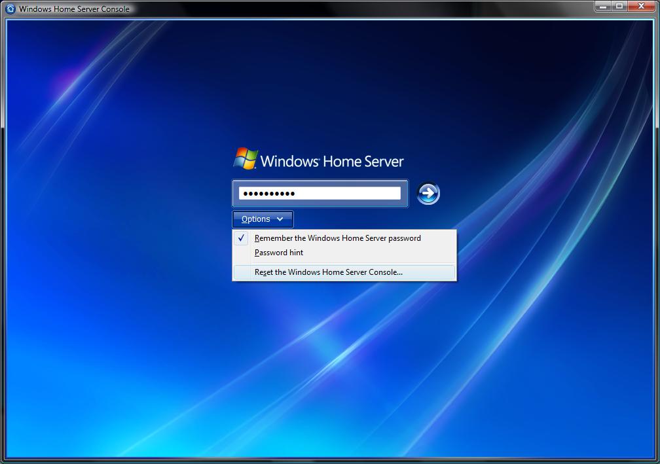The image size is (660, 464).
Task: Click the empty gutter left of Password hint
Action: 242,253
